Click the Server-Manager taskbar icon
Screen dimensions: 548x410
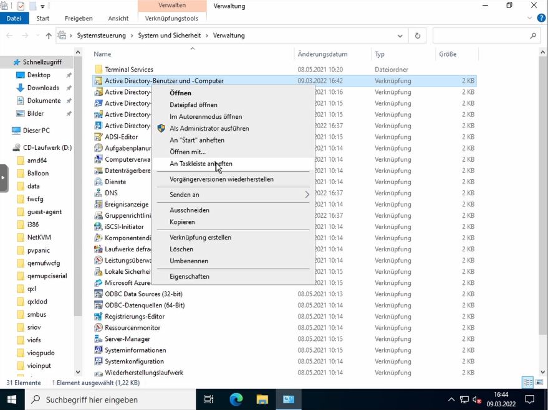pos(288,399)
